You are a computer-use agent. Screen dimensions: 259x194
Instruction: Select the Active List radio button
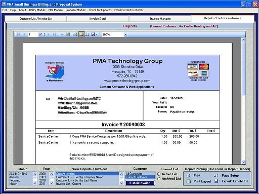(x=159, y=174)
